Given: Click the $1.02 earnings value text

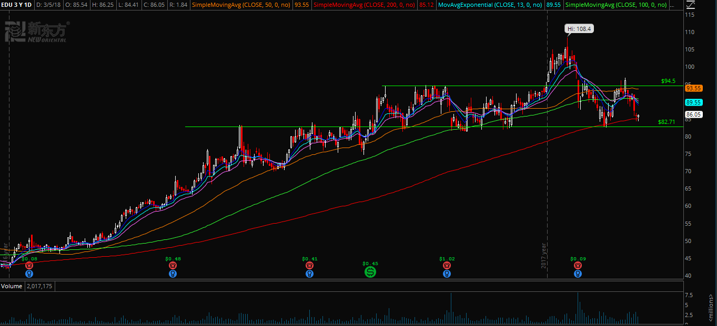Looking at the screenshot, I should coord(447,259).
